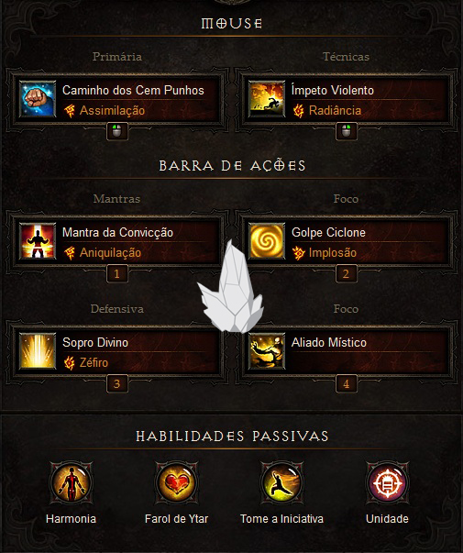Click action bar slot number 4
Image resolution: width=463 pixels, height=553 pixels.
pyautogui.click(x=347, y=383)
